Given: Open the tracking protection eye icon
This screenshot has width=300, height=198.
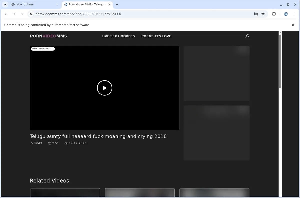Looking at the screenshot, I should (256, 14).
